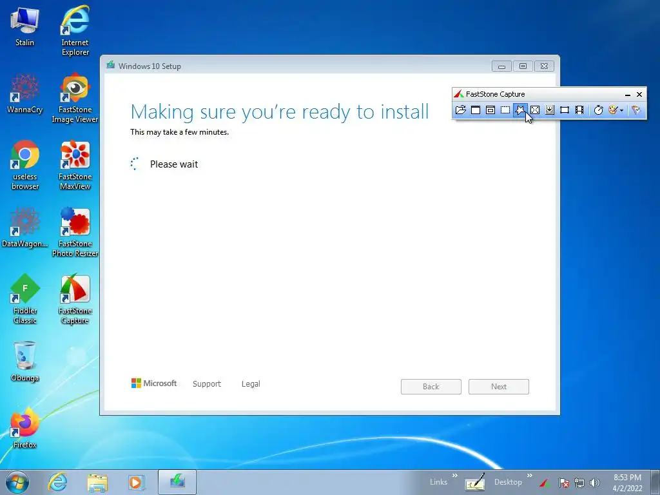Select Capture Active Window tool
Viewport: 660px width, 495px height.
coord(476,110)
